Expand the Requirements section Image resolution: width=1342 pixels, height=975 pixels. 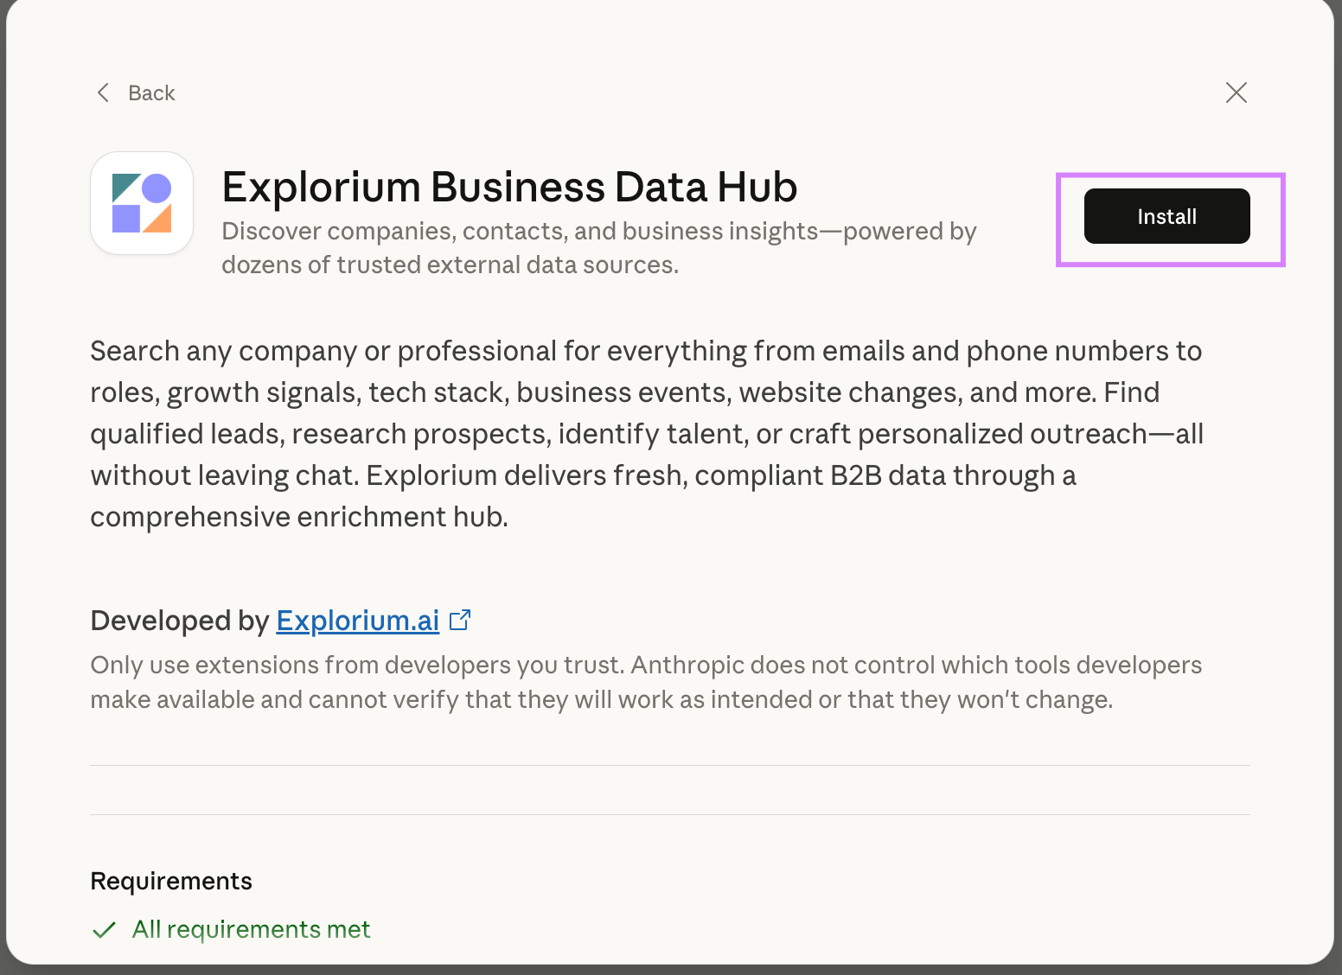(x=170, y=880)
